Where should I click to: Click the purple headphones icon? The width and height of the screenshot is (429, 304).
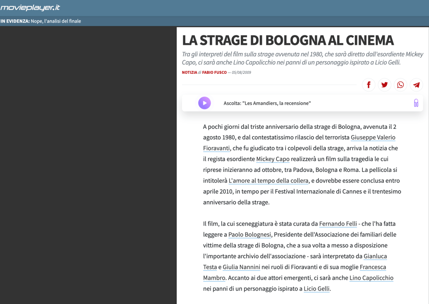[x=416, y=103]
